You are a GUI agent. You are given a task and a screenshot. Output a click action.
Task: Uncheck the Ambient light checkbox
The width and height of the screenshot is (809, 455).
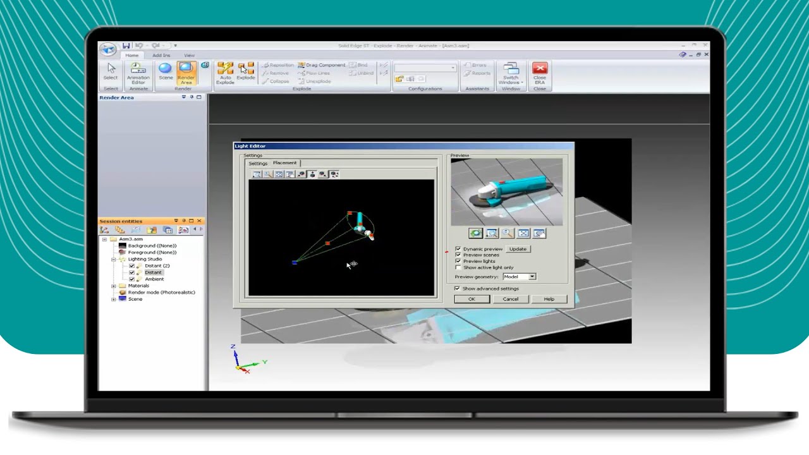pyautogui.click(x=131, y=279)
